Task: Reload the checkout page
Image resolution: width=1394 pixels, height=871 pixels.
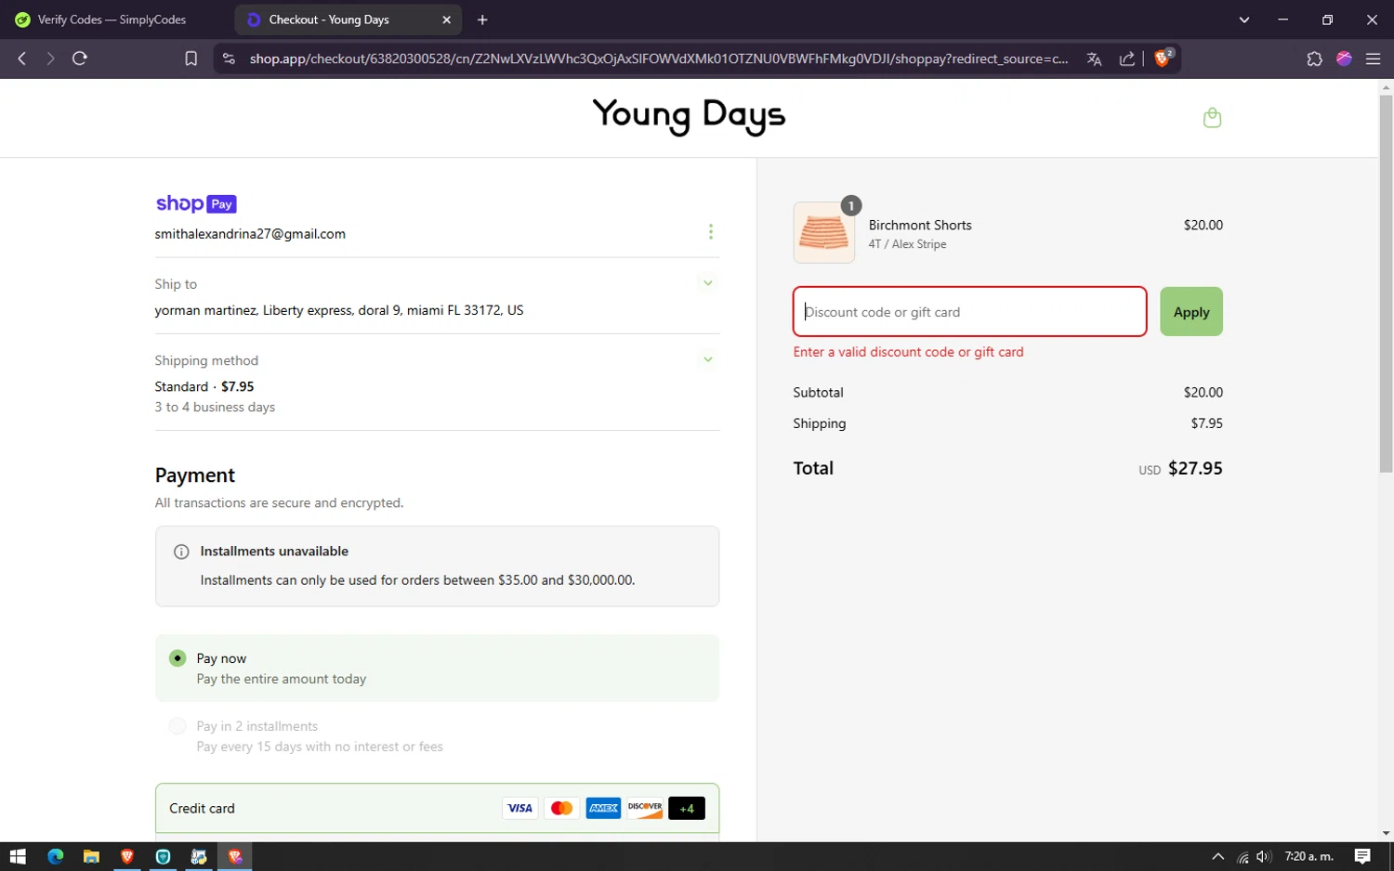Action: [80, 58]
